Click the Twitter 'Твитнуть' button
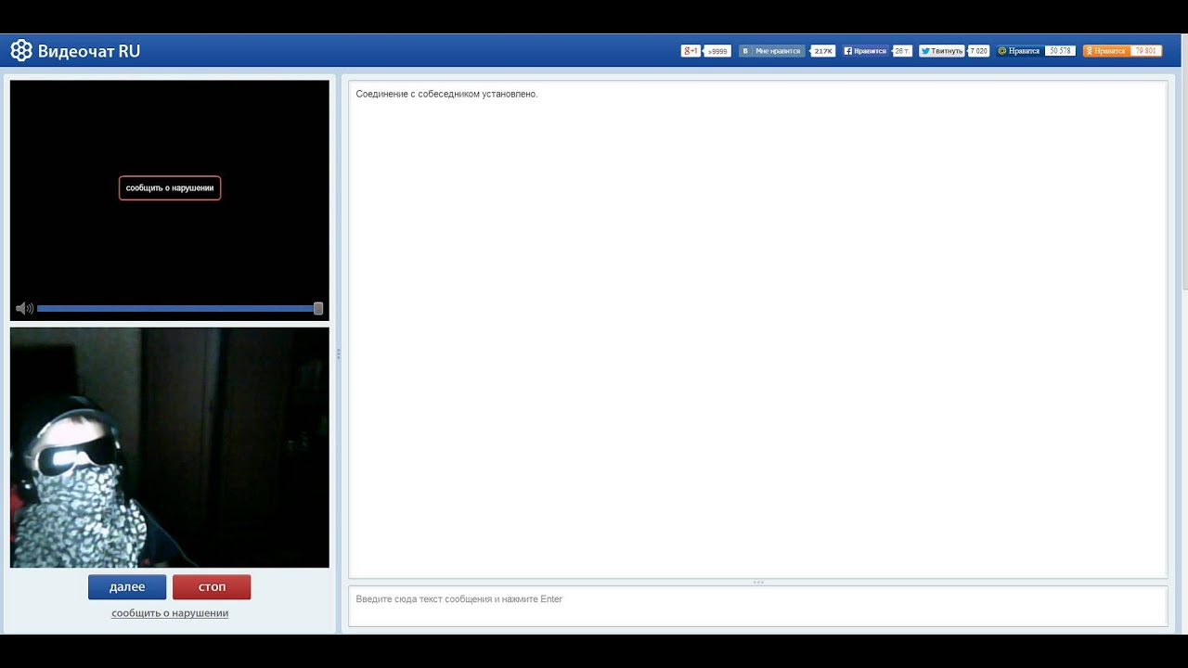This screenshot has width=1188, height=668. coord(941,51)
